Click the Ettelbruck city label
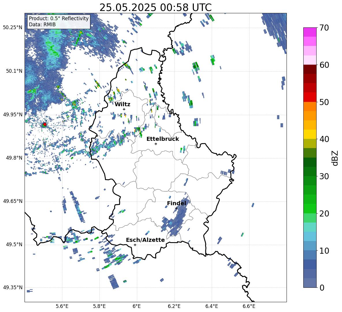The image size is (342, 312). 163,139
